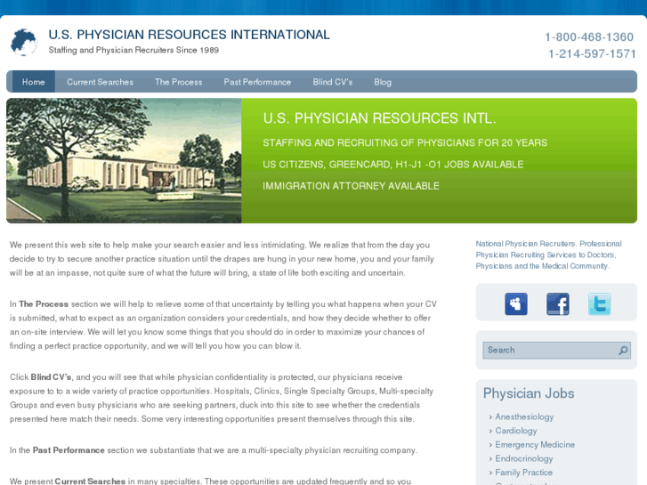Open the Blog navigation item

tap(383, 82)
